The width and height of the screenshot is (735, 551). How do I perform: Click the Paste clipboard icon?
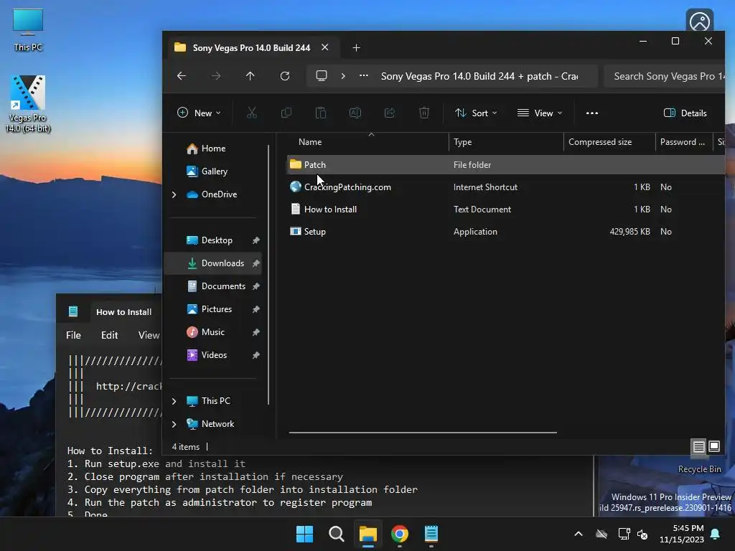(x=321, y=113)
